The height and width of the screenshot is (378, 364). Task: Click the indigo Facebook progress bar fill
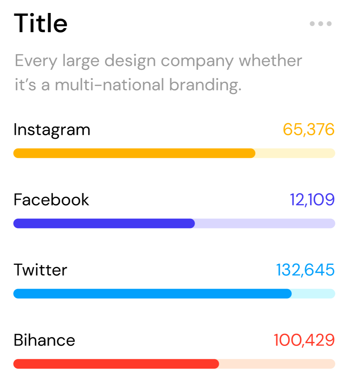104,223
